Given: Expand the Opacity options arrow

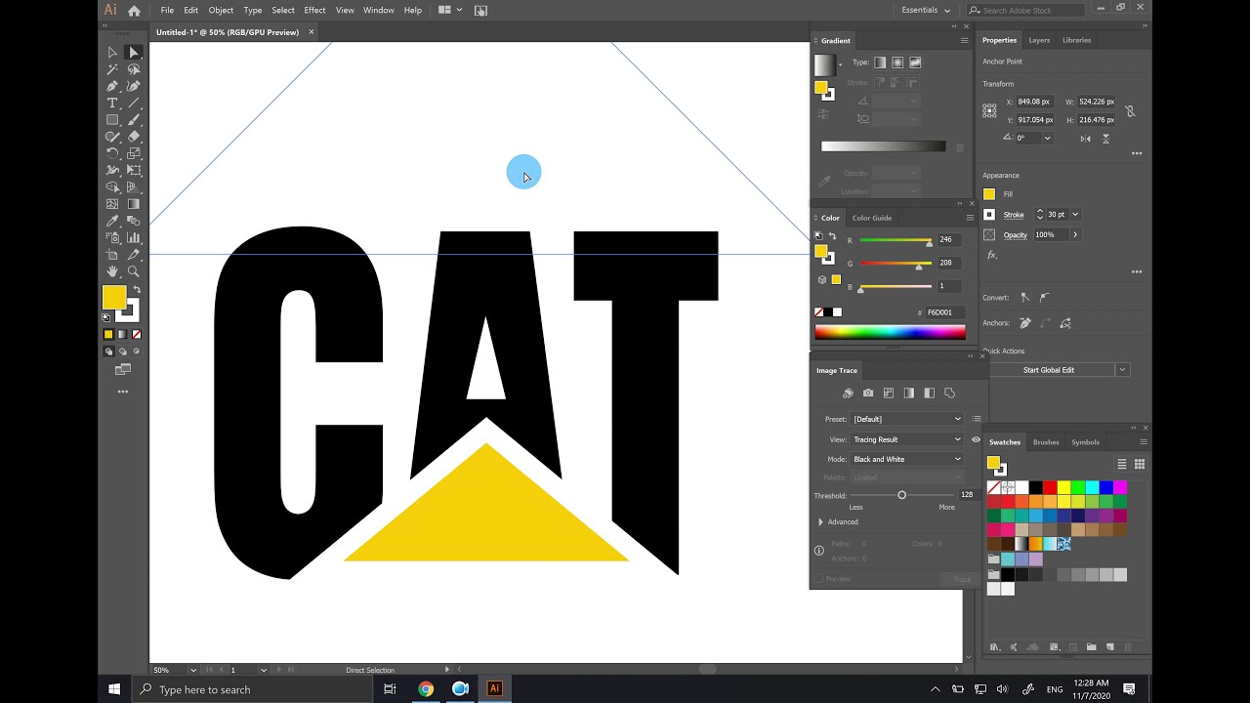Looking at the screenshot, I should 1075,235.
